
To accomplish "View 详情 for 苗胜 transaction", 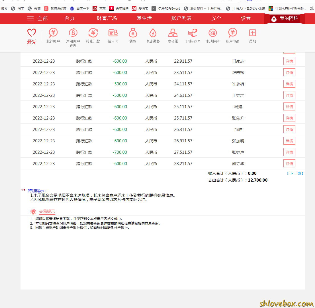I will 289,130.
